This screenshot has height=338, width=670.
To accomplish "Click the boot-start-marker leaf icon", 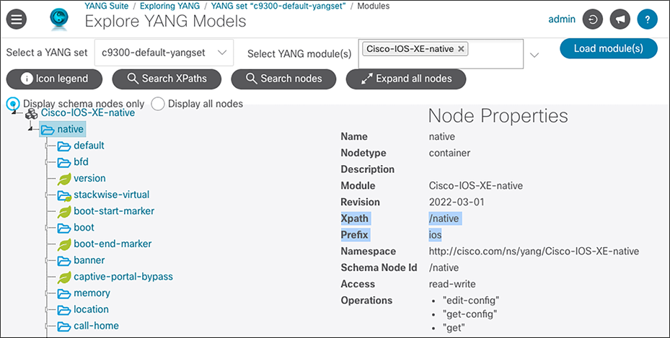I will click(64, 211).
